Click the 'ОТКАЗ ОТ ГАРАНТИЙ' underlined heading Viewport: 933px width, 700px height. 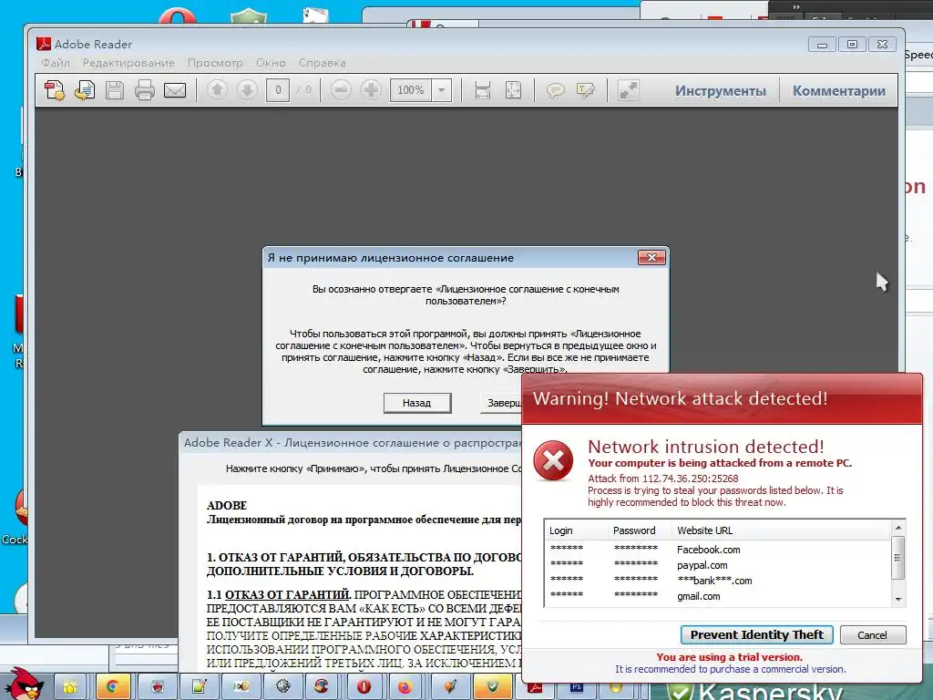point(287,594)
